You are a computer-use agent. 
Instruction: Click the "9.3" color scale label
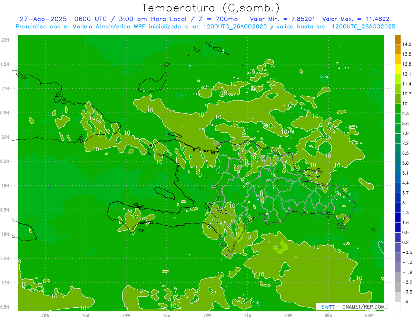pos(406,114)
